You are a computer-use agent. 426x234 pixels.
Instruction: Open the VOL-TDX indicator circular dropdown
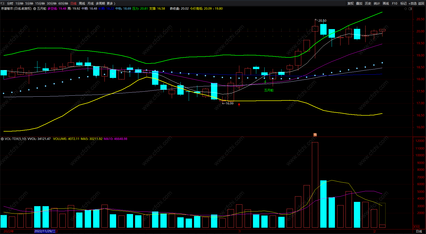click(2, 139)
